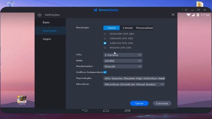
Task: Toggle the Gráficos Independente checkbox
Action: click(105, 72)
